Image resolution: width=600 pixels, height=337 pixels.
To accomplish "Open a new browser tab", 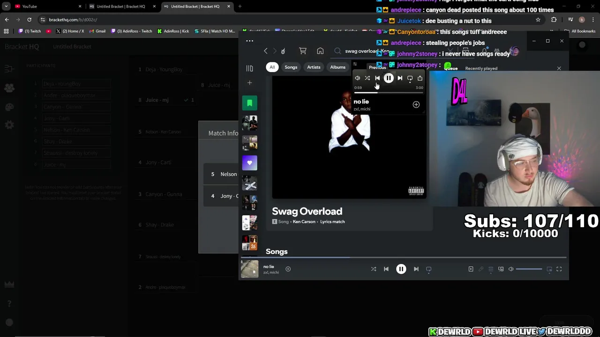I will pyautogui.click(x=240, y=7).
